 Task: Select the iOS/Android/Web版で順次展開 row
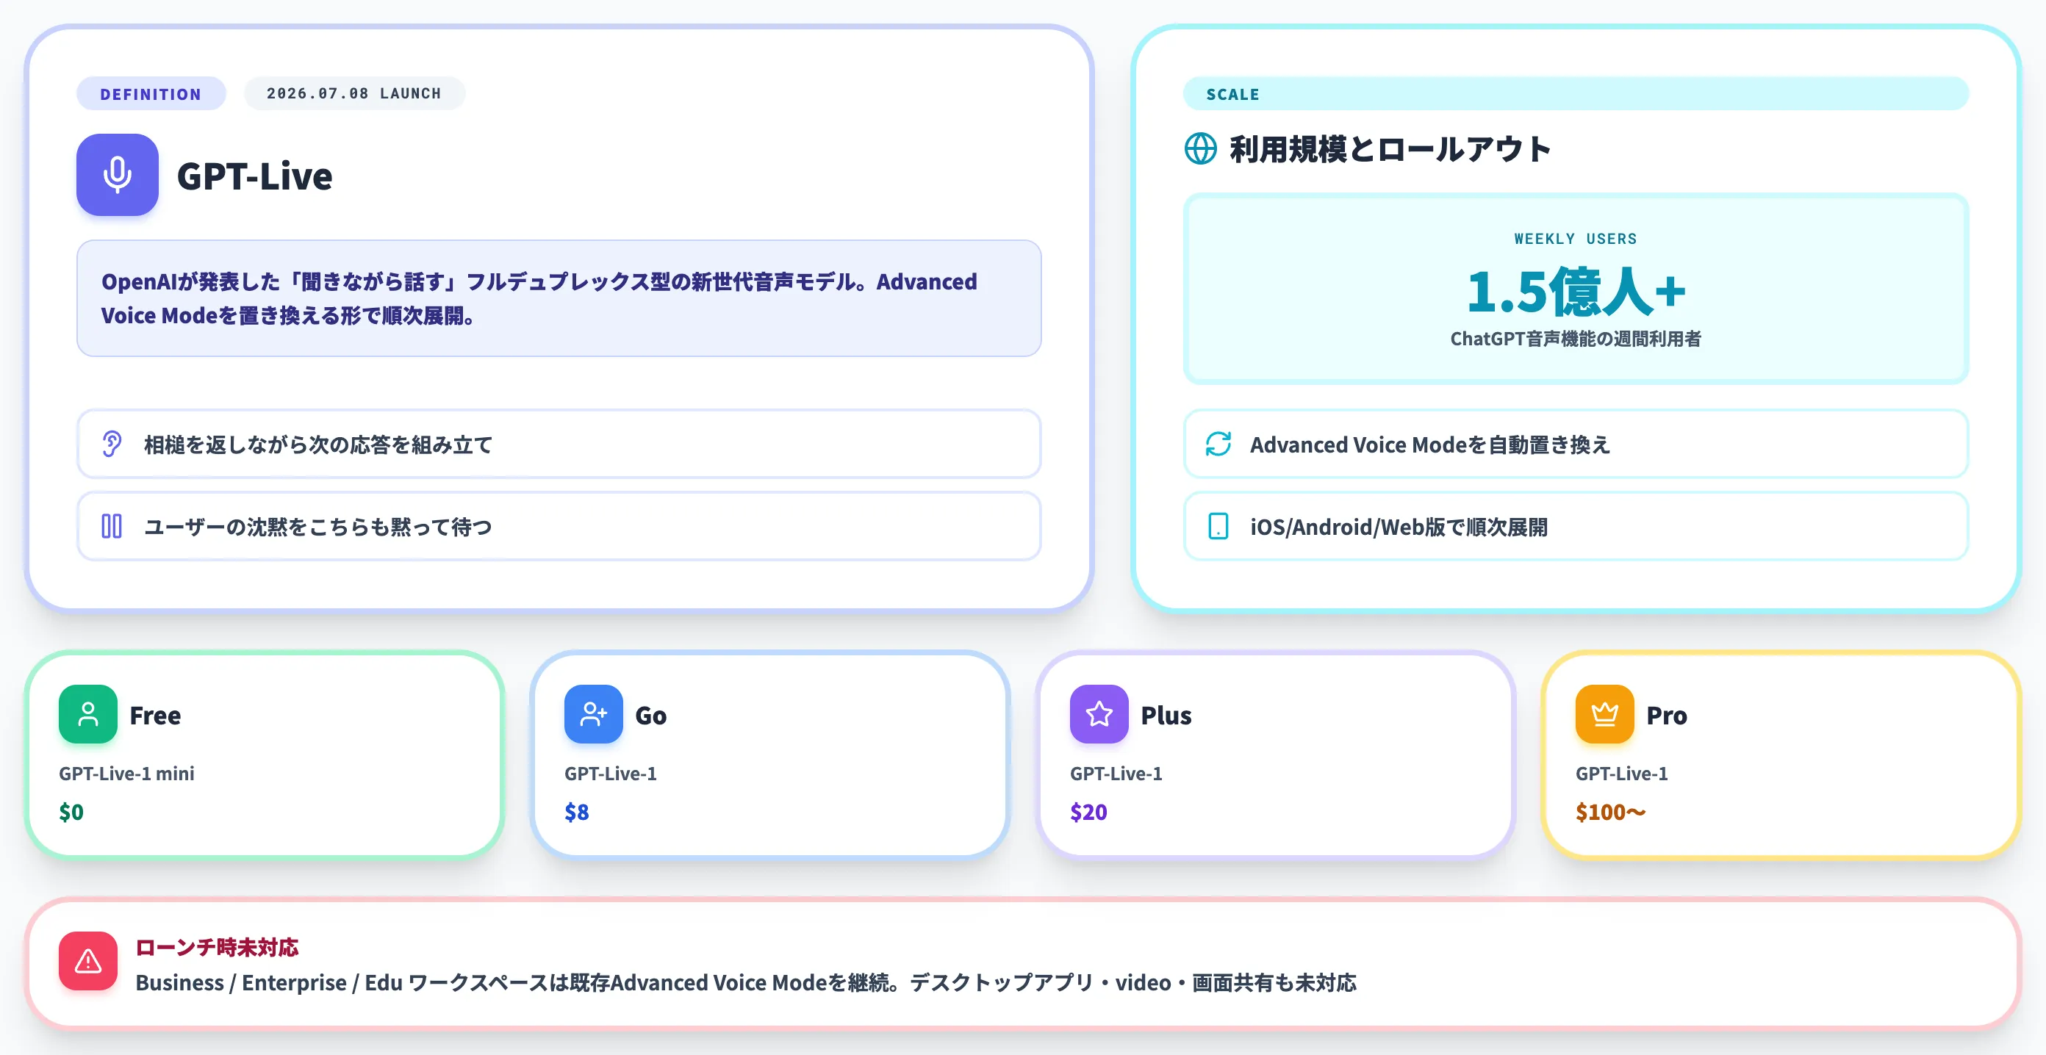point(1575,526)
